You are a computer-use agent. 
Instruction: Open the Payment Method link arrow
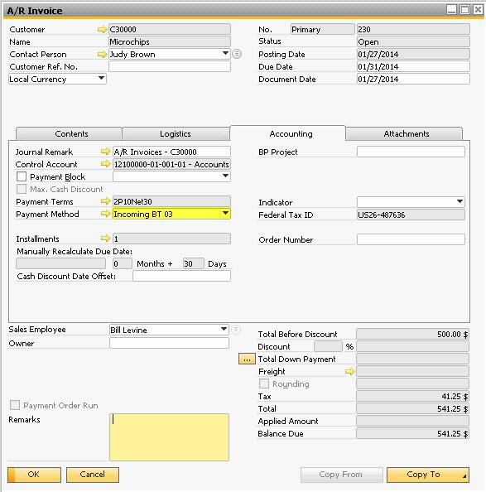point(105,214)
